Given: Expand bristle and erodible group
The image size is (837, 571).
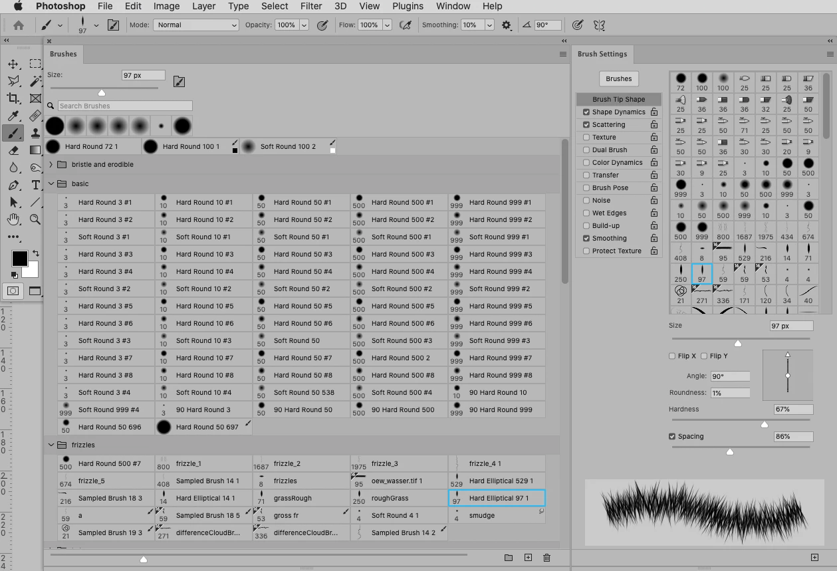Looking at the screenshot, I should 52,165.
